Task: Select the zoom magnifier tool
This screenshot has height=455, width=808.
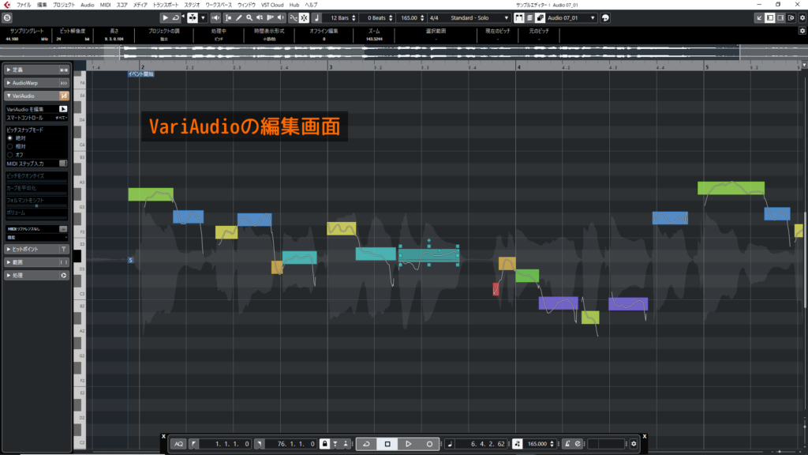Action: pos(249,18)
